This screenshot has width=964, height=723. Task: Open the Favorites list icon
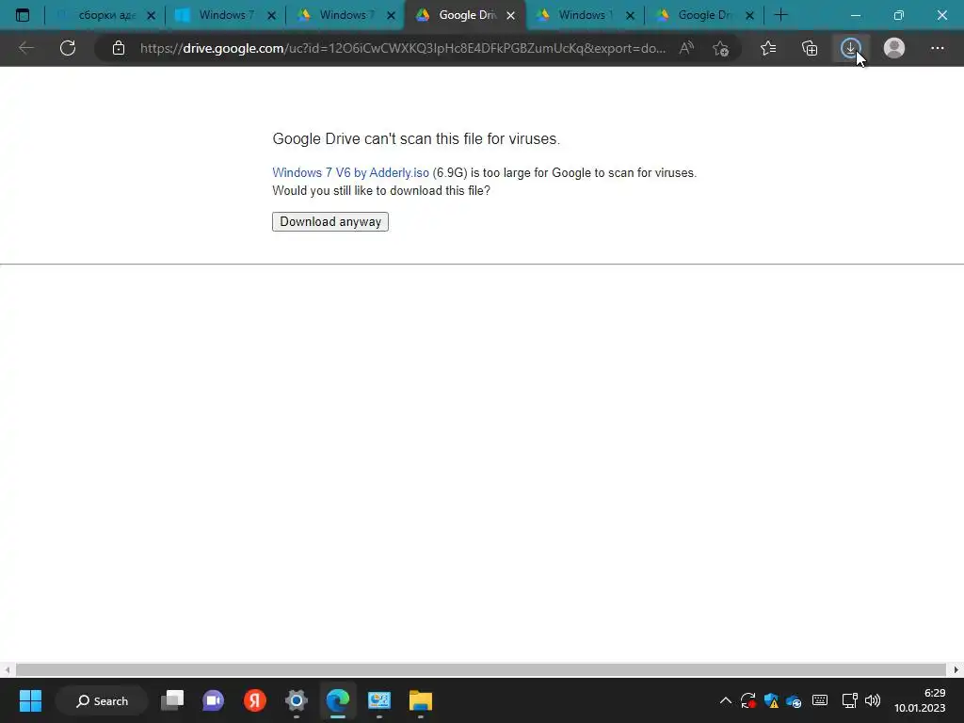(x=768, y=48)
